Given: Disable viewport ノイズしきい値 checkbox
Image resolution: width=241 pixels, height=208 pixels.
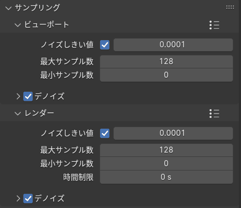Looking at the screenshot, I should (105, 45).
